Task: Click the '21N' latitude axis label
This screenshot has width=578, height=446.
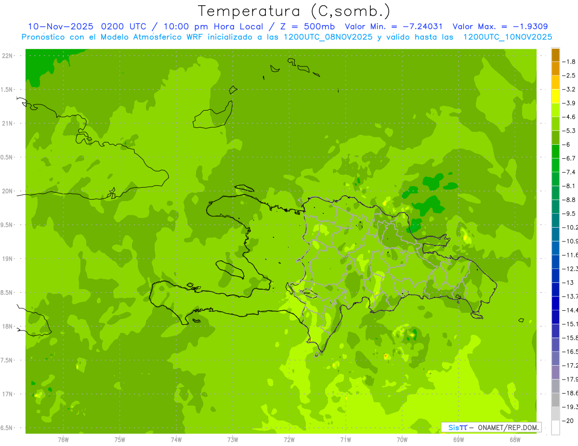Action: pyautogui.click(x=8, y=123)
